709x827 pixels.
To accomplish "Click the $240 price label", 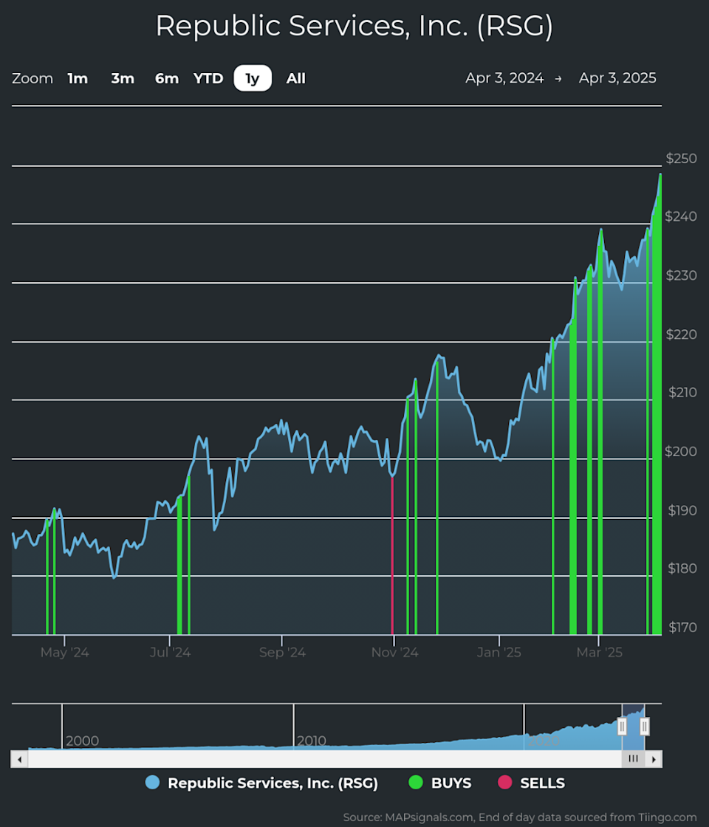I will click(681, 216).
